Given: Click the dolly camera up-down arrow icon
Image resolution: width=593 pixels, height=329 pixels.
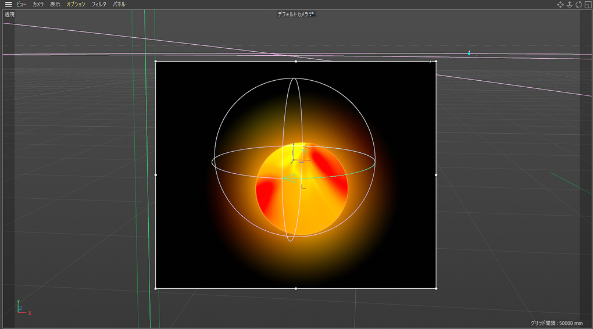Looking at the screenshot, I should 570,5.
